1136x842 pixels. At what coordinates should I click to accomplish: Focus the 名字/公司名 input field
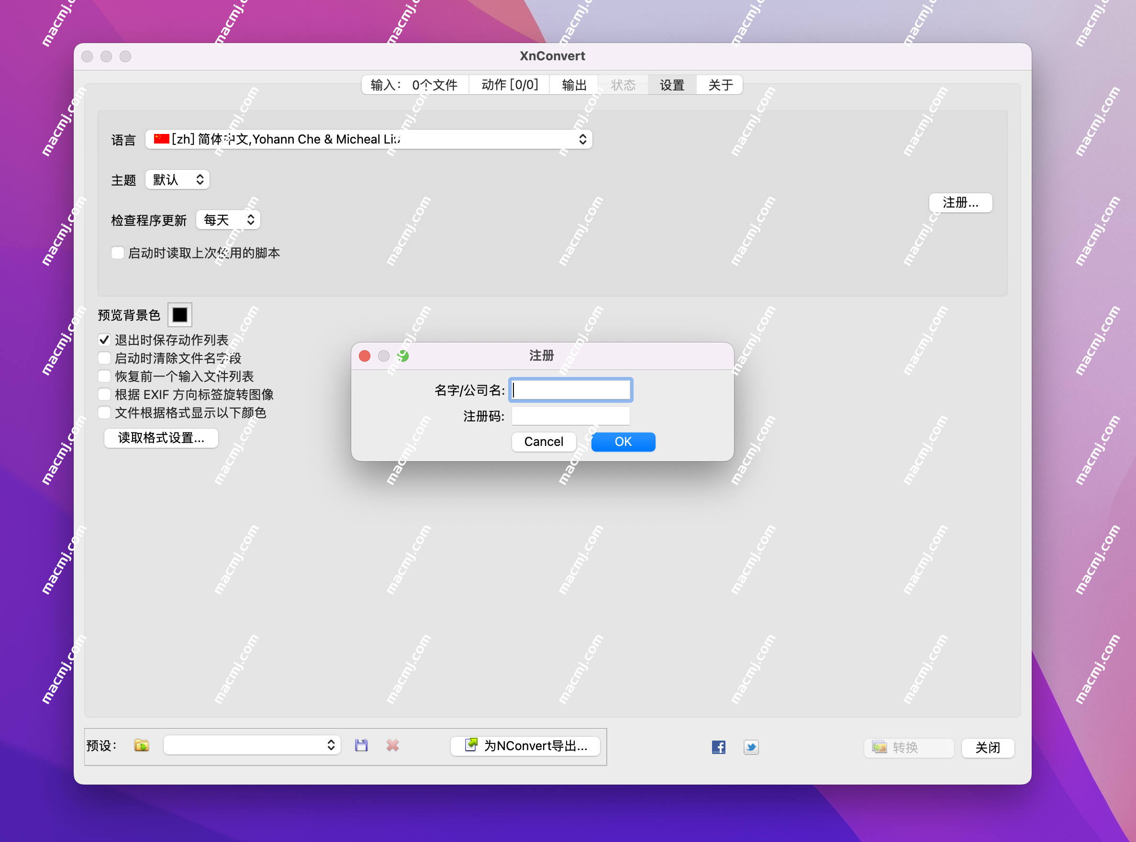pyautogui.click(x=570, y=390)
